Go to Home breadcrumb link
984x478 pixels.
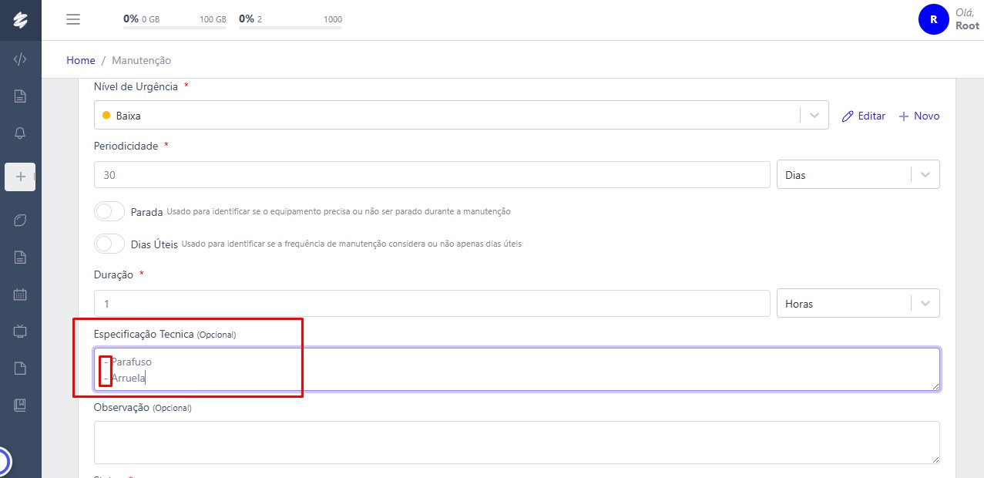[x=81, y=60]
